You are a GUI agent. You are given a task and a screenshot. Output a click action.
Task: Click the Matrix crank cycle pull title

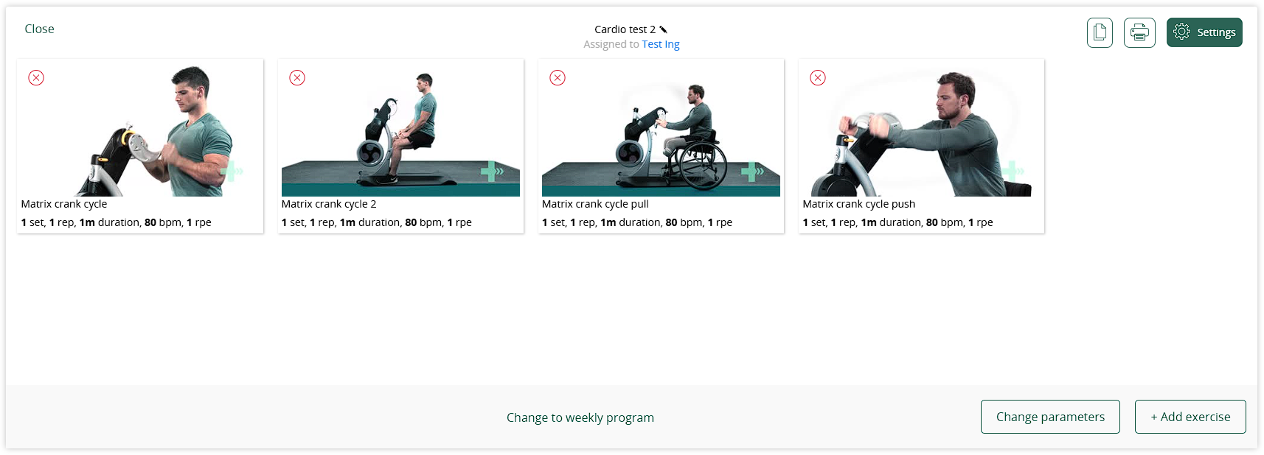point(595,204)
